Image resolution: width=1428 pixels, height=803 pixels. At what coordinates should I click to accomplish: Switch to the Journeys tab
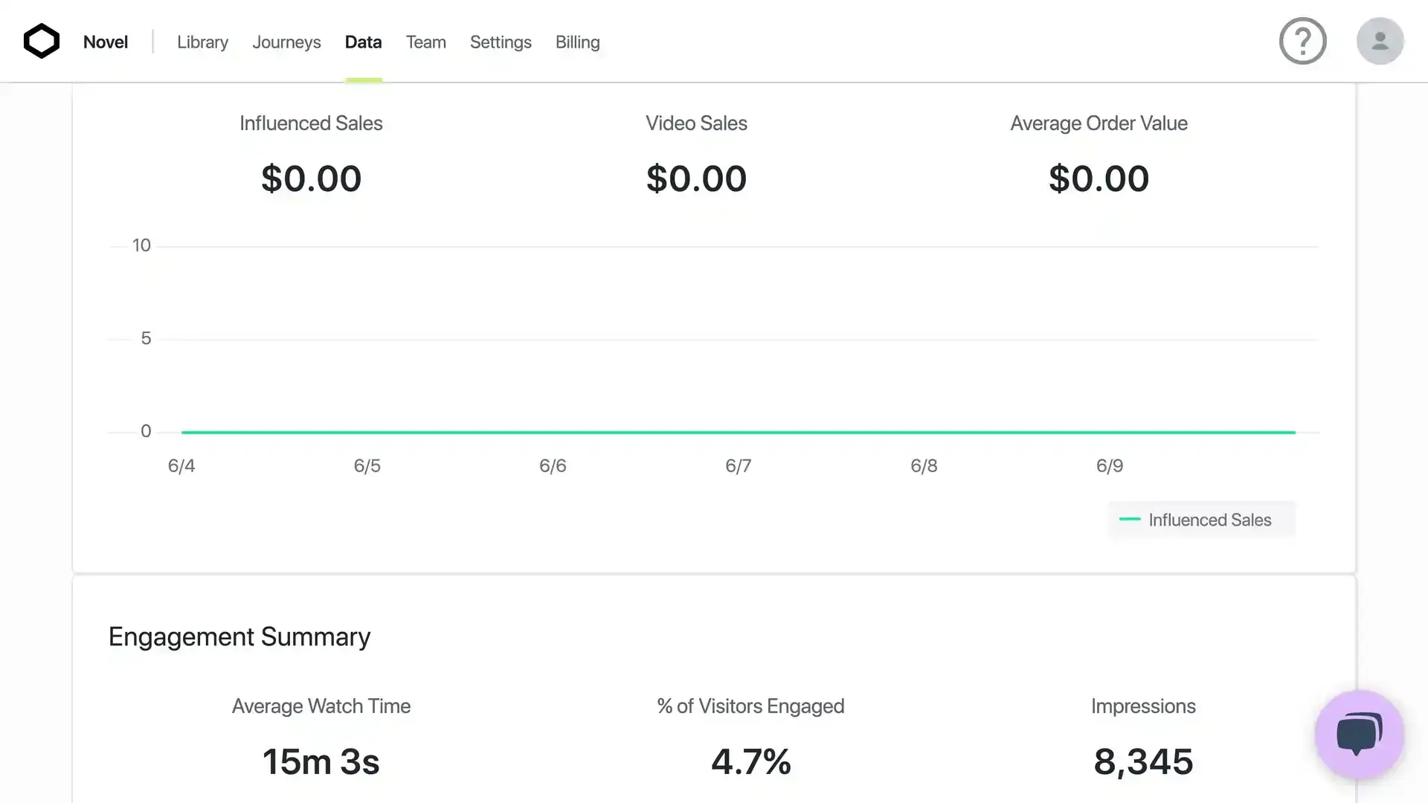(x=286, y=42)
